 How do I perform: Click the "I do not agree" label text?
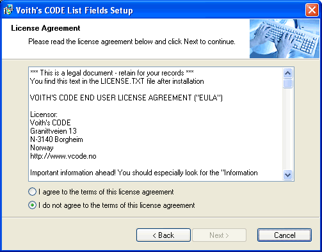point(117,205)
